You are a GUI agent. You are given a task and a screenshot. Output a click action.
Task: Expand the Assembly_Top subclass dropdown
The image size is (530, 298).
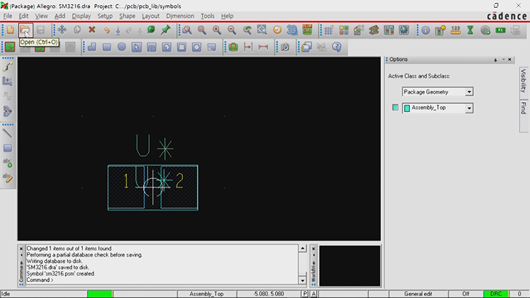(x=469, y=108)
